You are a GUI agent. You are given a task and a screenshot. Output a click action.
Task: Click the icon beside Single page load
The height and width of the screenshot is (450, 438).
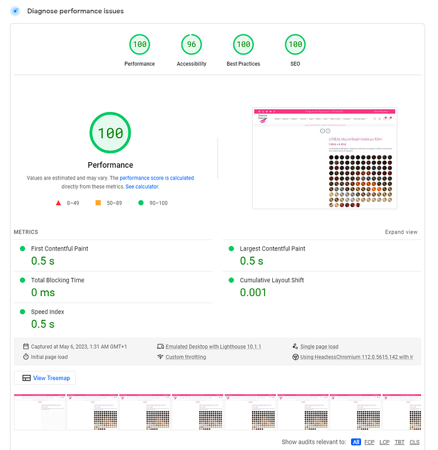295,346
